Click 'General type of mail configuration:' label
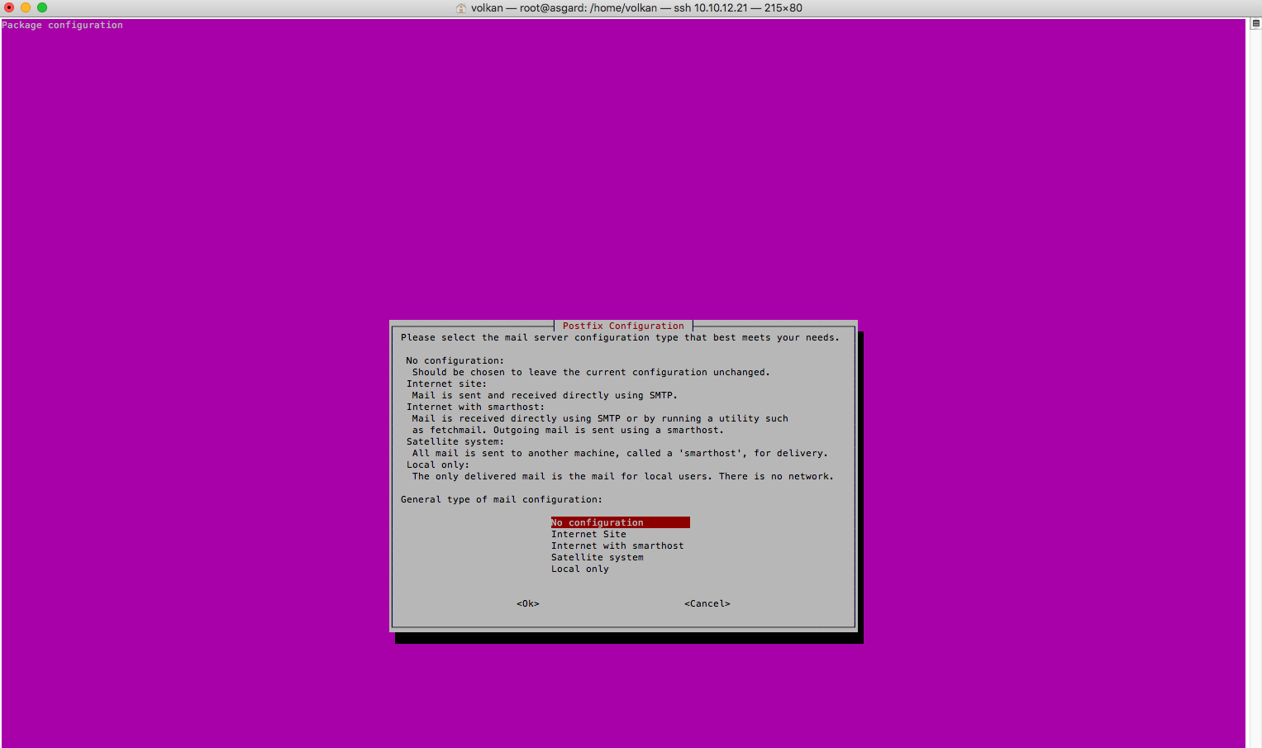The width and height of the screenshot is (1262, 748). 502,499
